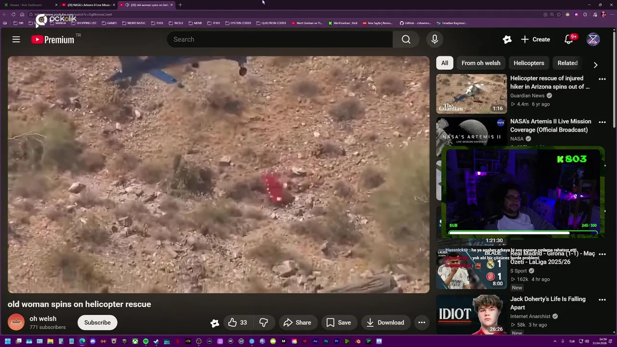Subscribe to oh welsh channel
Viewport: 617px width, 347px height.
[97, 322]
